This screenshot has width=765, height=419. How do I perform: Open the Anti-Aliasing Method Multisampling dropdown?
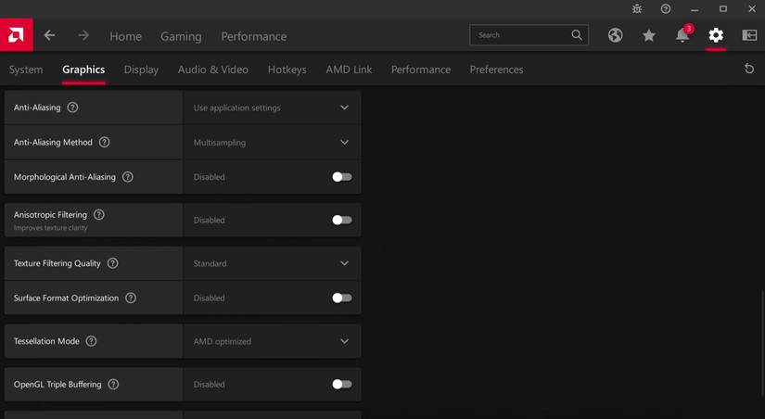pyautogui.click(x=272, y=142)
